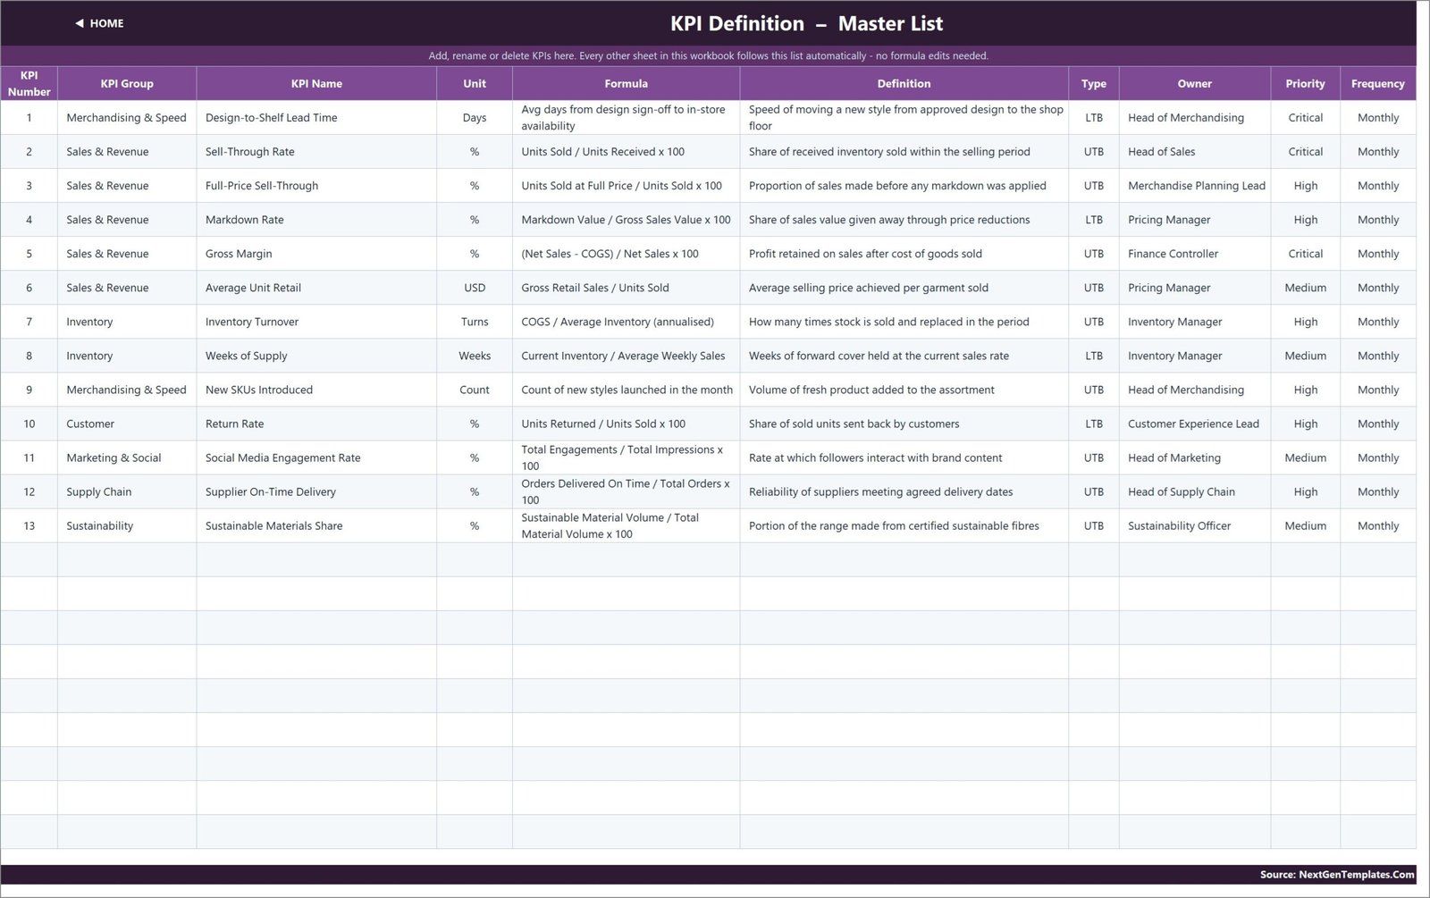Click the Average Unit Retail cell
Viewport: 1430px width, 898px height.
316,288
